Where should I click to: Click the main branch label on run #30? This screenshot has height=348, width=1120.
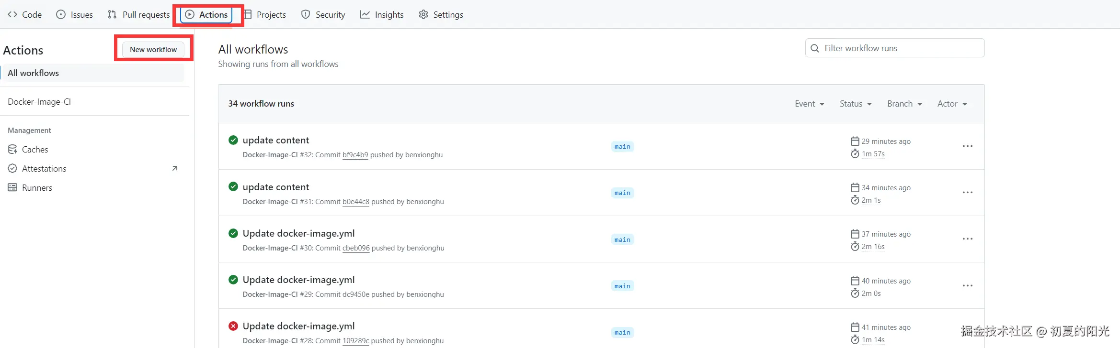pos(622,239)
